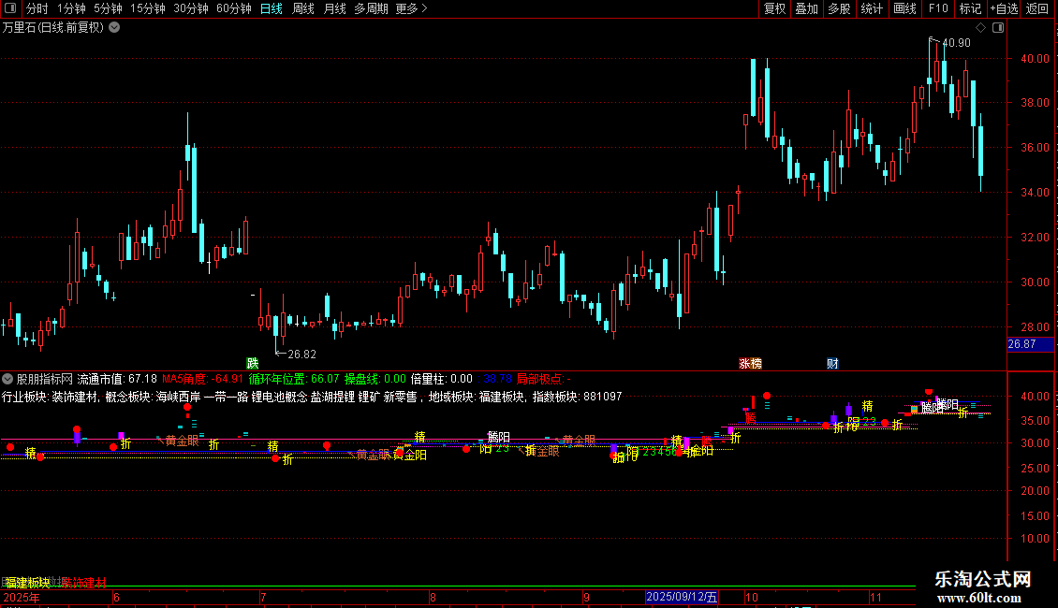Click the 涨榜 marker below the chart
Viewport: 1058px width, 608px height.
(750, 363)
